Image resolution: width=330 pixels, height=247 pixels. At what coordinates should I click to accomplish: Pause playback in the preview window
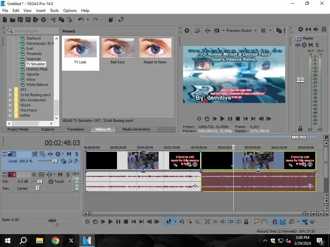click(x=230, y=119)
